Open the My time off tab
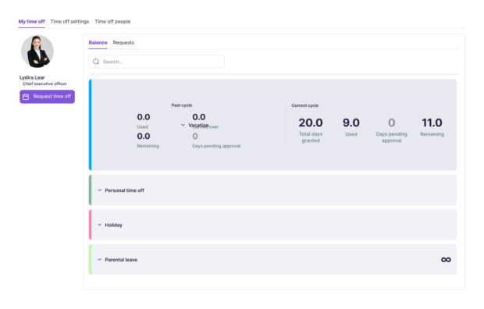Image resolution: width=484 pixels, height=309 pixels. 31,22
